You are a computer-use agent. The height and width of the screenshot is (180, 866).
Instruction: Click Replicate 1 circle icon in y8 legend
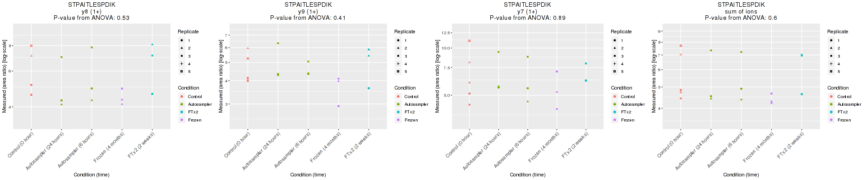tap(182, 40)
